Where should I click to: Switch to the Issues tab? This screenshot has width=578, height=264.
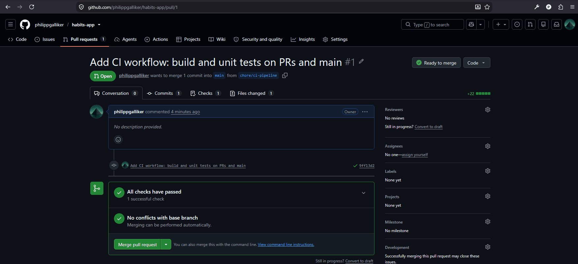coord(45,39)
